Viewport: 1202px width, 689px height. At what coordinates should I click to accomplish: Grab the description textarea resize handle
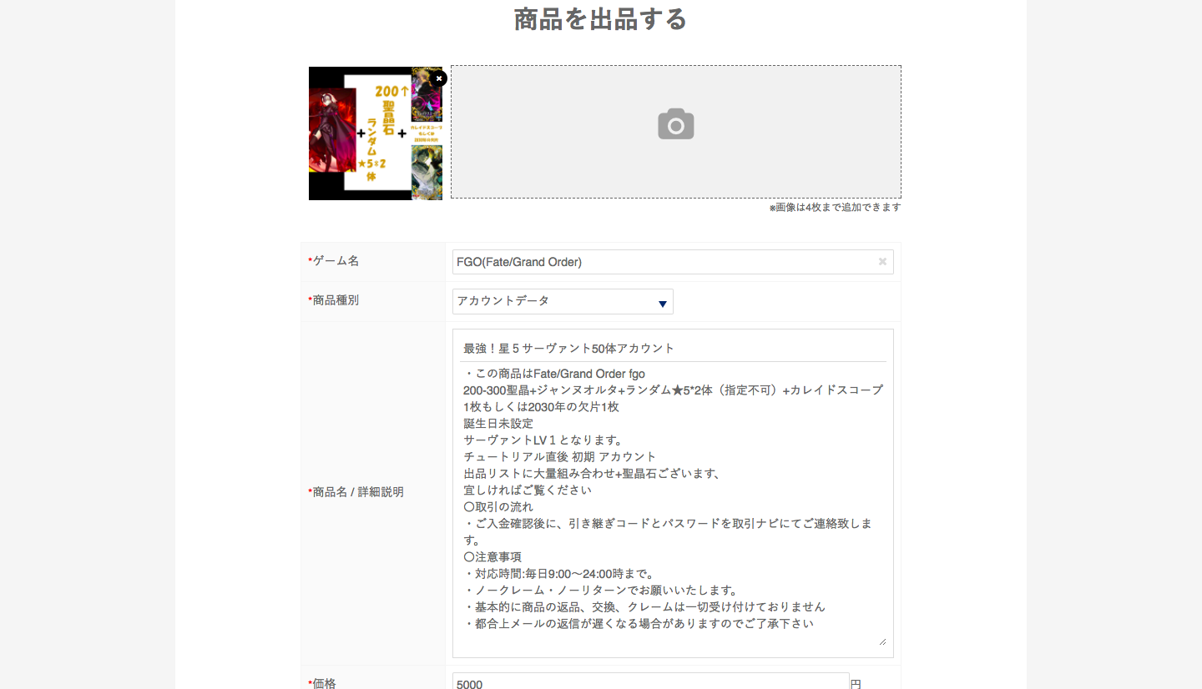(881, 641)
